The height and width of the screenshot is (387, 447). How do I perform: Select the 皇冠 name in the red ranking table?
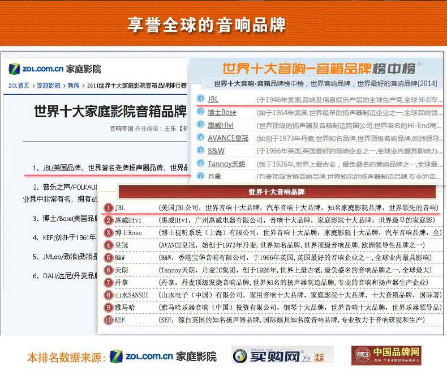(x=122, y=245)
